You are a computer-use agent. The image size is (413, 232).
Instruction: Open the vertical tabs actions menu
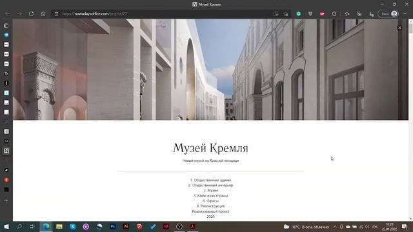tap(6, 26)
